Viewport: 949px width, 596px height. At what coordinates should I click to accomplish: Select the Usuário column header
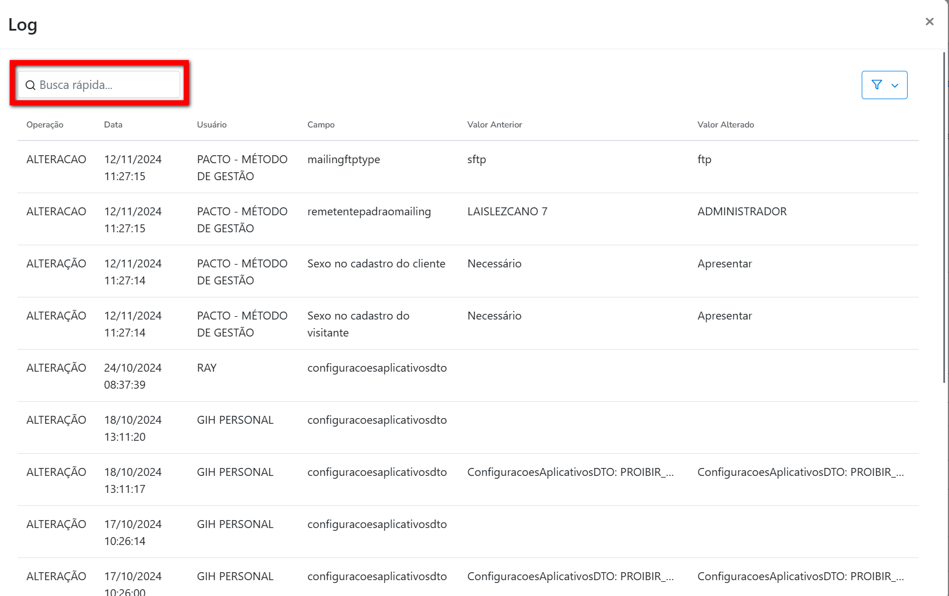click(x=211, y=125)
